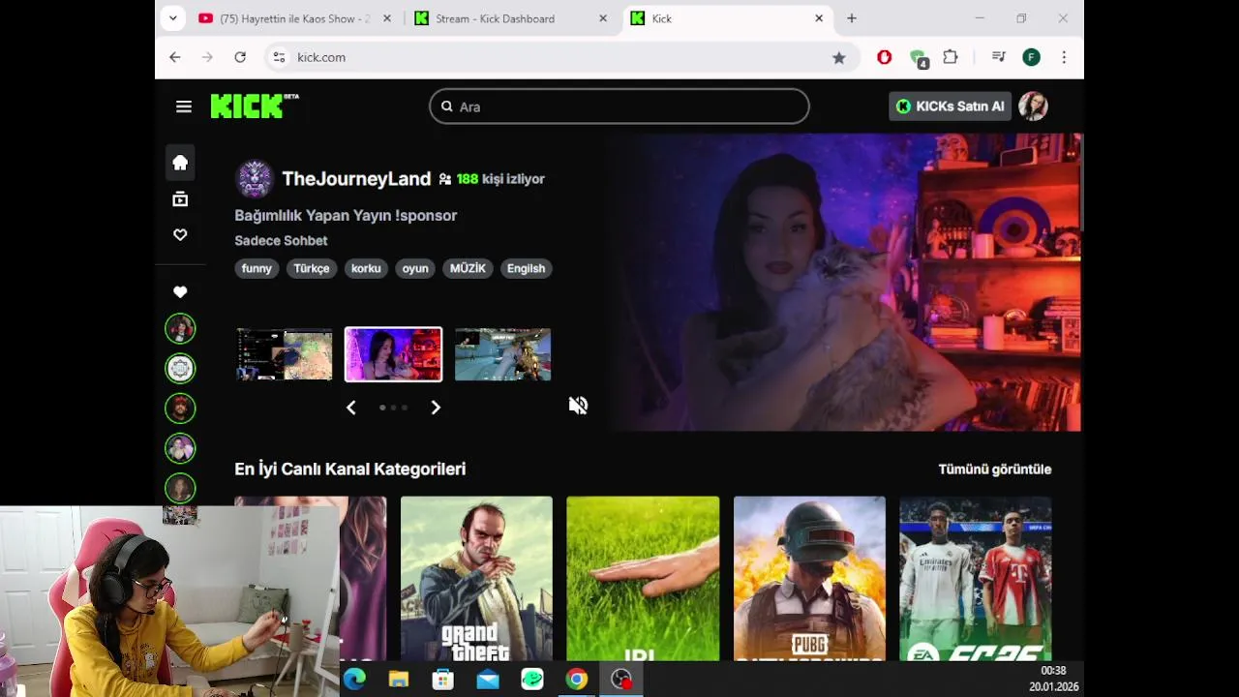Select the English tag
This screenshot has width=1239, height=697.
526,268
